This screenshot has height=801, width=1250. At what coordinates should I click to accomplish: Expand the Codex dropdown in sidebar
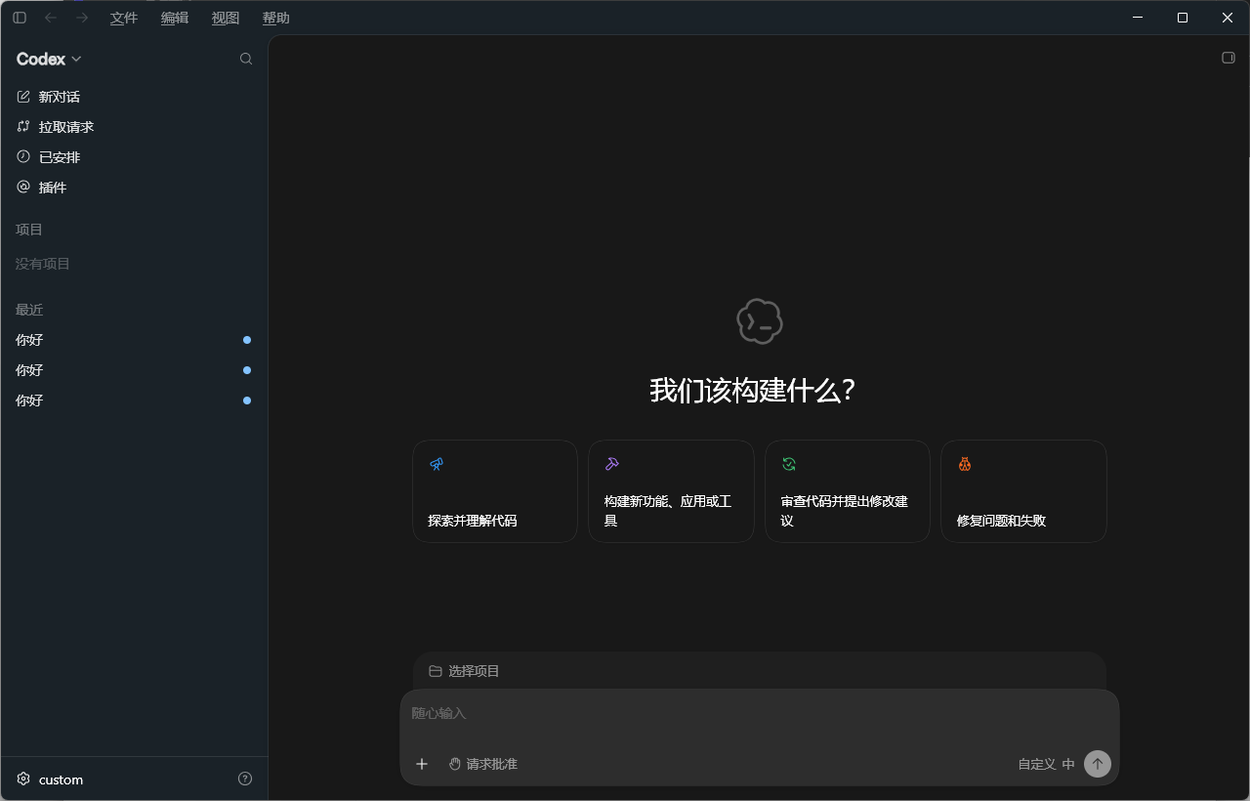point(49,59)
